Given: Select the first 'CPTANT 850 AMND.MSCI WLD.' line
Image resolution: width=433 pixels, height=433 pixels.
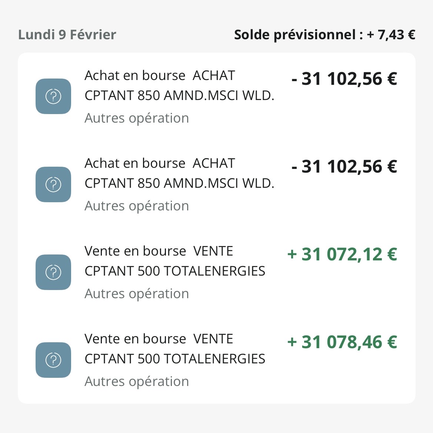Looking at the screenshot, I should point(179,96).
